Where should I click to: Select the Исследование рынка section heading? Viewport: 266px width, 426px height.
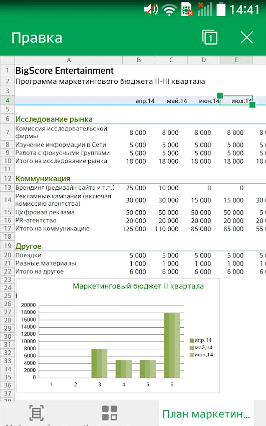click(x=54, y=119)
